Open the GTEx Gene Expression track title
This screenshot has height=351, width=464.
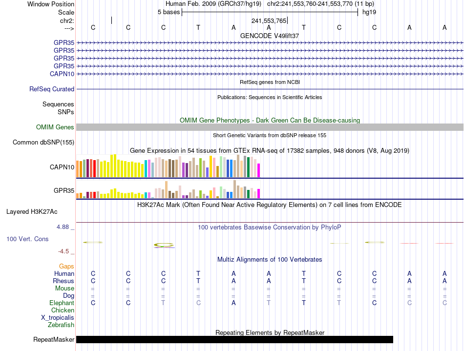click(270, 151)
